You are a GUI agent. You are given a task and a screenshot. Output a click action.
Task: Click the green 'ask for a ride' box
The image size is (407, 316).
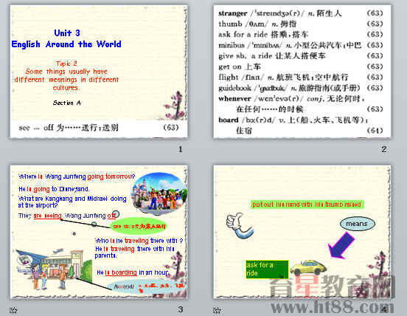click(x=267, y=269)
